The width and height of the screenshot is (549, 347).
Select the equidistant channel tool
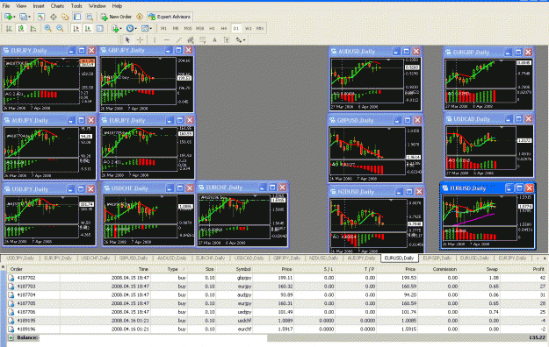[x=191, y=39]
